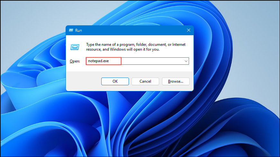This screenshot has height=157, width=280.
Task: Click the Open: label
Action: (75, 61)
